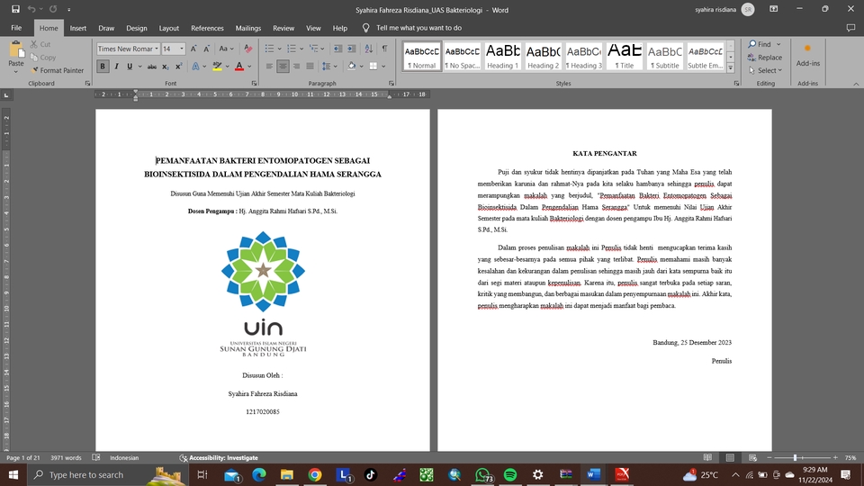Switch to the Insert tab

click(x=77, y=28)
